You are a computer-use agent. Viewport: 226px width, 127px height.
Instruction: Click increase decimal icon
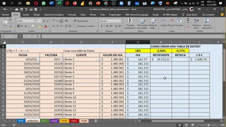point(116,26)
